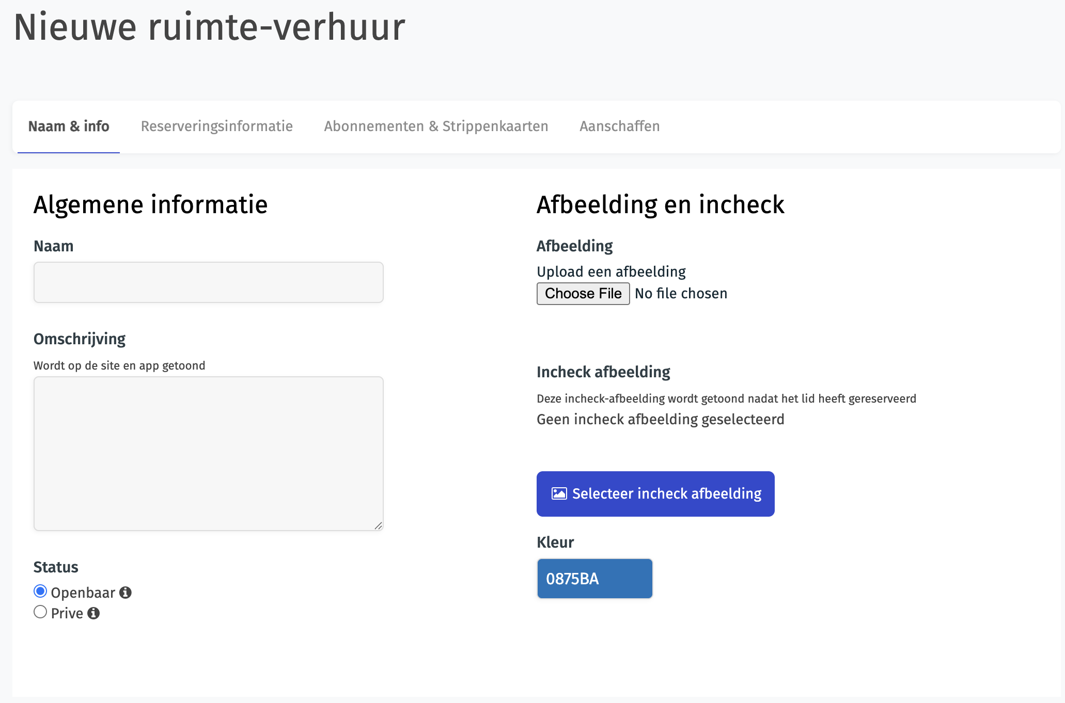Go to Abonnementen & Strippenkaarten tab
The width and height of the screenshot is (1065, 703).
[436, 126]
